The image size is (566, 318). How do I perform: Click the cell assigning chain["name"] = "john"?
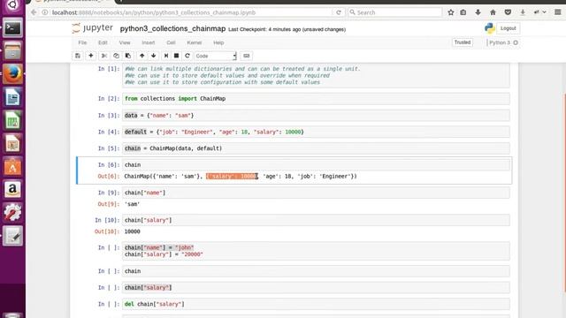pyautogui.click(x=316, y=251)
